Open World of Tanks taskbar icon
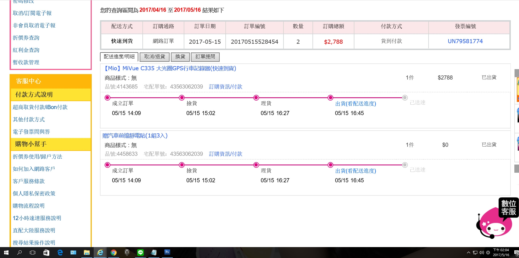519x258 pixels. [127, 253]
